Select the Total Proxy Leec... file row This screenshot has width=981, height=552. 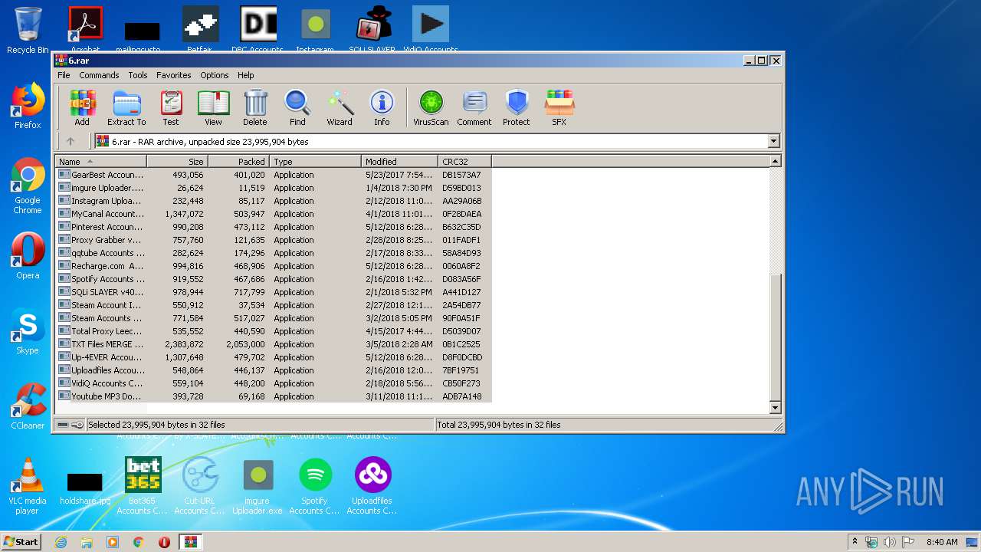[x=274, y=331]
